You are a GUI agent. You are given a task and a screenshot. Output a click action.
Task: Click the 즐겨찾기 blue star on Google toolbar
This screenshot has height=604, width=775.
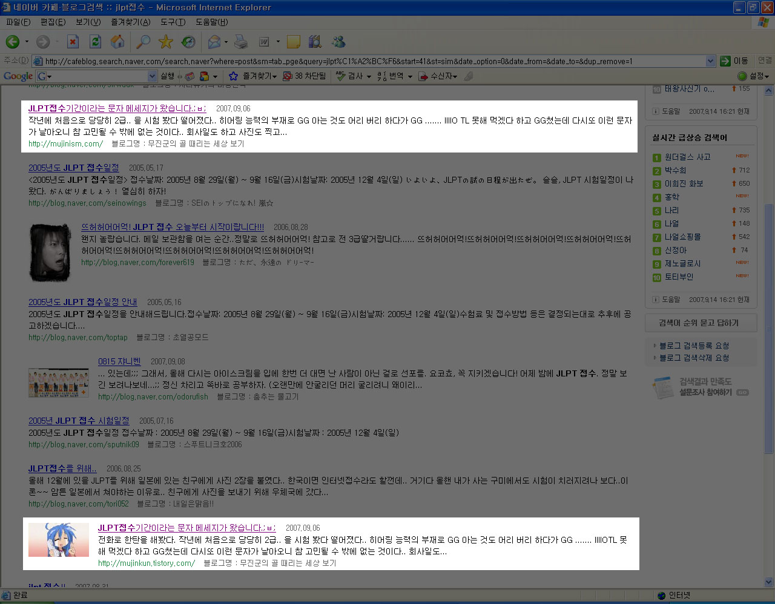point(233,76)
